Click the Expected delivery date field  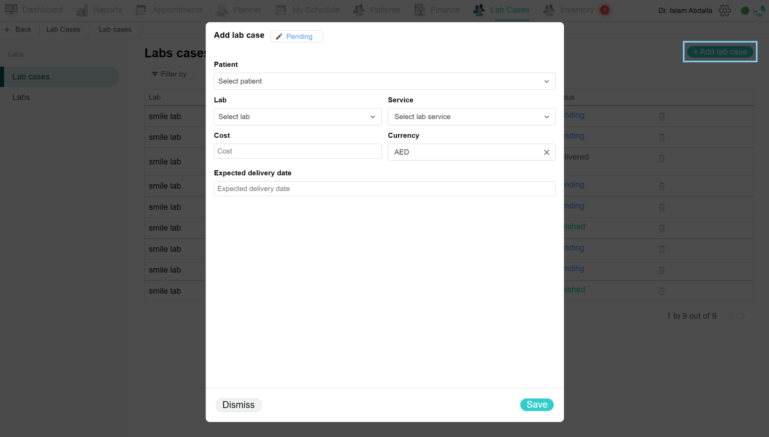tap(384, 189)
